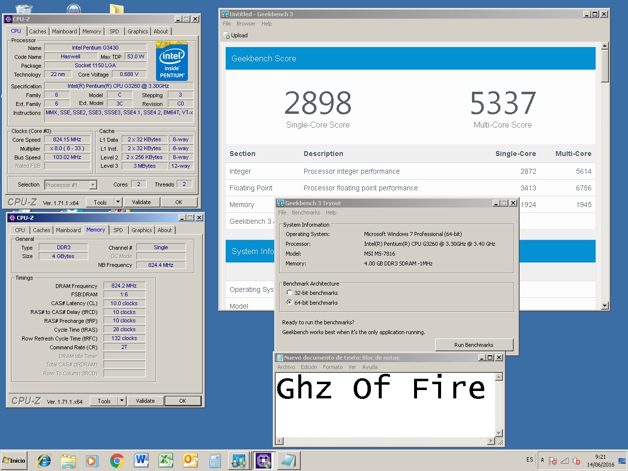This screenshot has height=471, width=628.
Task: Launch Windows Media Player from taskbar
Action: pyautogui.click(x=92, y=461)
